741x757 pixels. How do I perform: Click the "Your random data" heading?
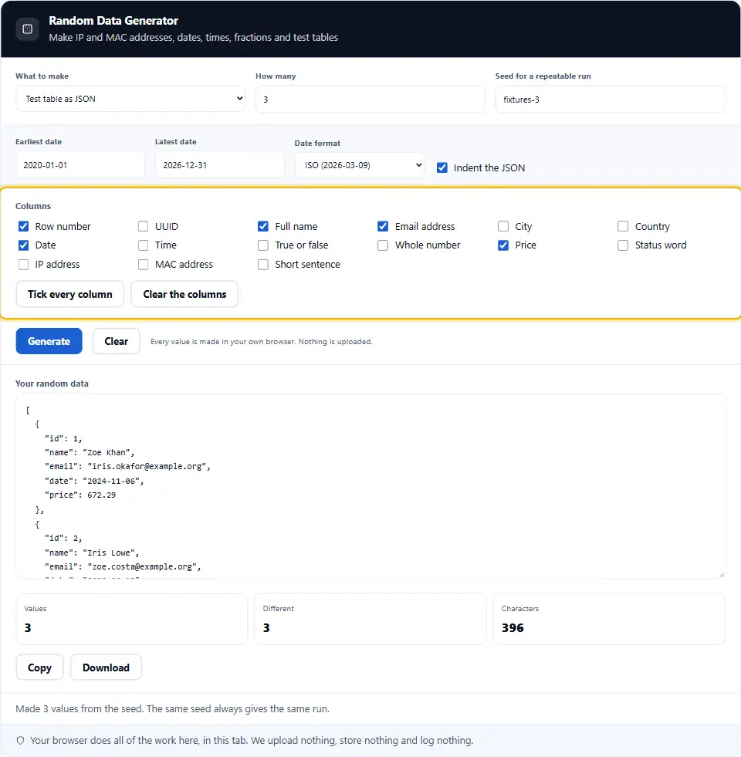coord(52,384)
